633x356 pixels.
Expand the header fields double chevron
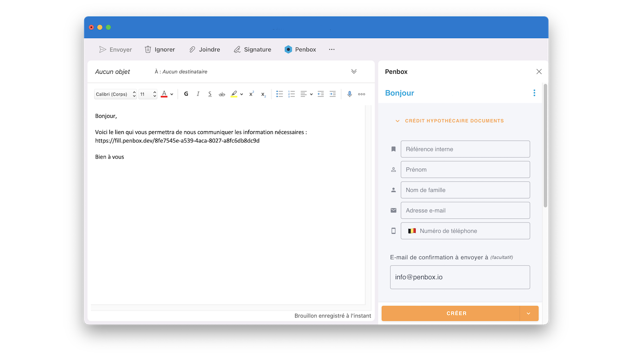[354, 71]
